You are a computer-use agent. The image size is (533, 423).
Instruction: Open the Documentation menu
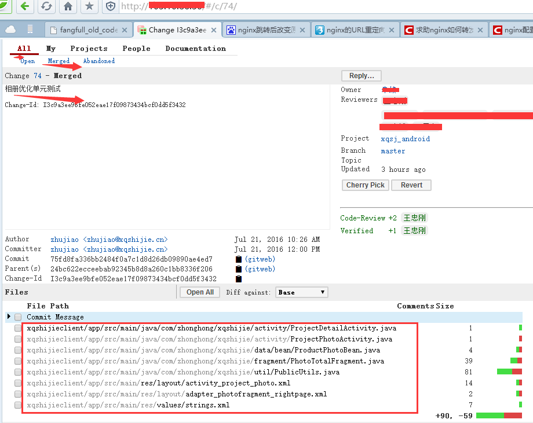tap(195, 49)
